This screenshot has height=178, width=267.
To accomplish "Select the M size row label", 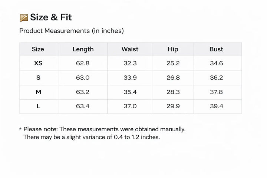I will coord(38,92).
